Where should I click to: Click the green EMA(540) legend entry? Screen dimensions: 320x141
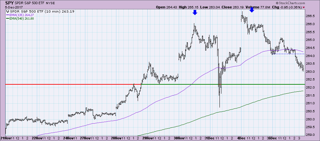pyautogui.click(x=21, y=18)
